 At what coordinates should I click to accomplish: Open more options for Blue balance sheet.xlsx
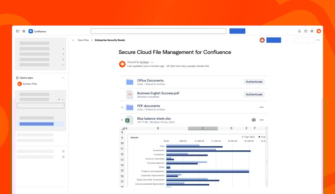coord(262,120)
